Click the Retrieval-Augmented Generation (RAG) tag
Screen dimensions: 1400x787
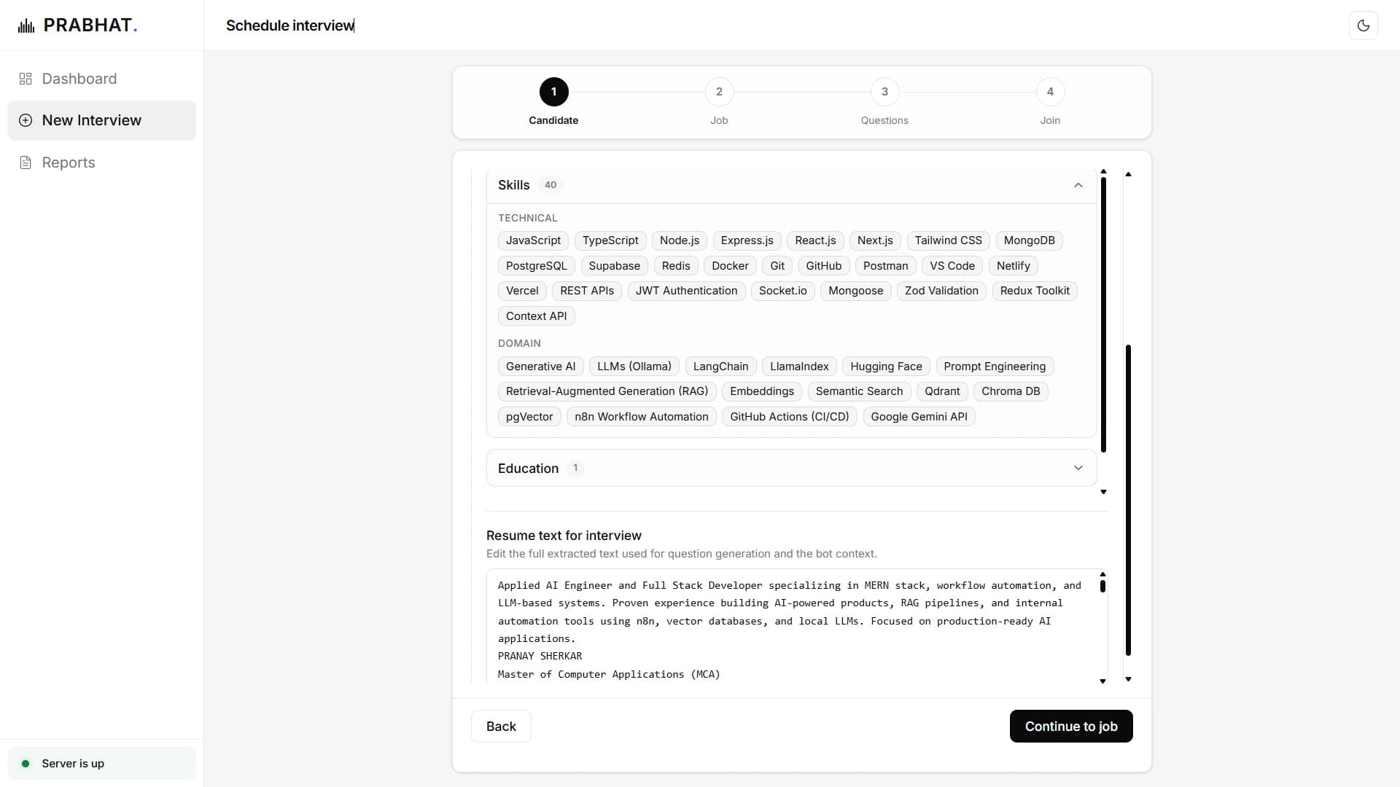click(x=607, y=391)
